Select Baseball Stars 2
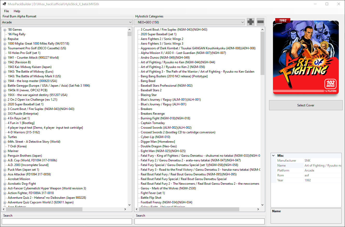The image size is (345, 227). pyautogui.click(x=151, y=90)
